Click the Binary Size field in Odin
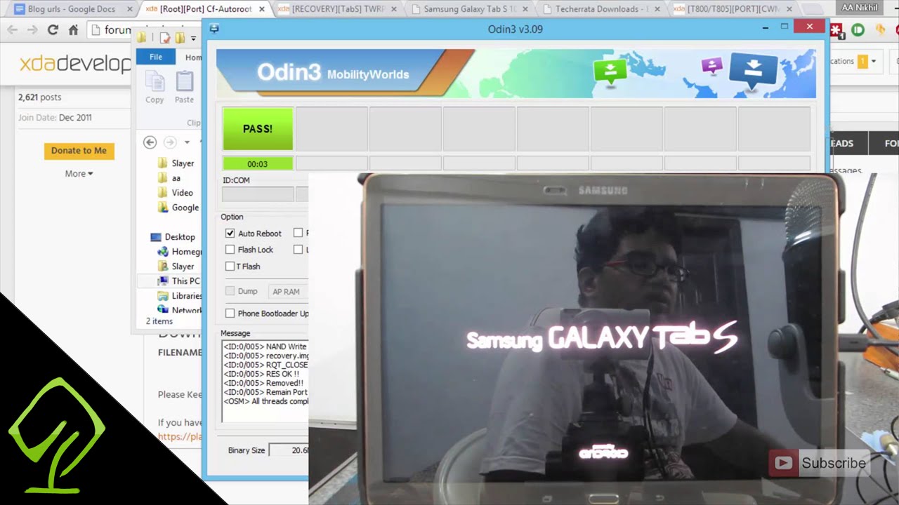 (289, 450)
